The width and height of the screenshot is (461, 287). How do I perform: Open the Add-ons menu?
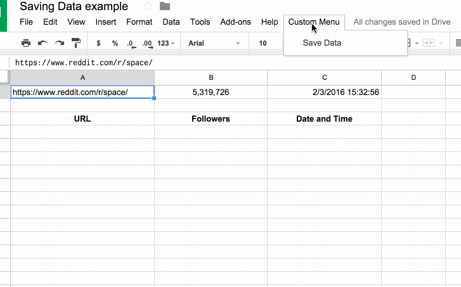tap(235, 22)
